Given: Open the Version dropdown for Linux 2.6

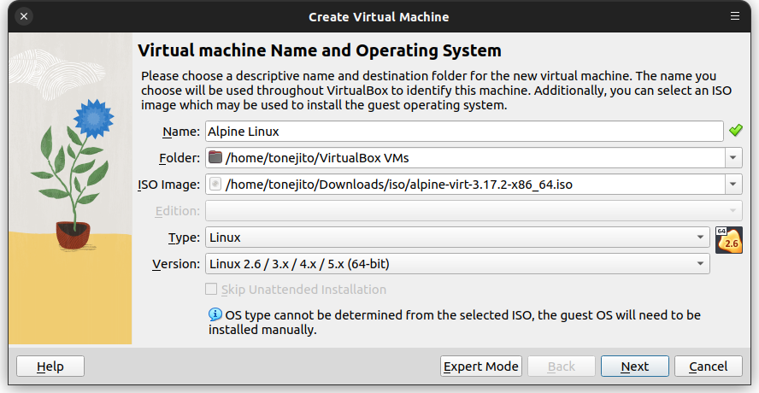Looking at the screenshot, I should 457,264.
